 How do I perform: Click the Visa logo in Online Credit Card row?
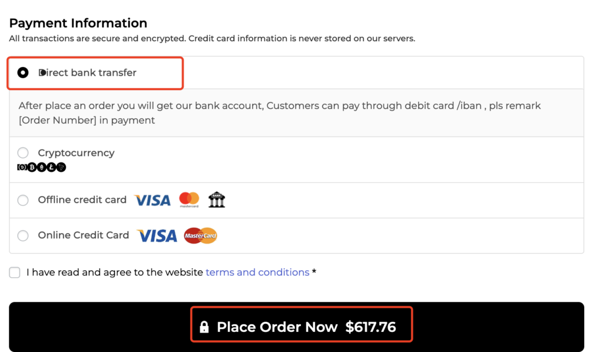click(157, 235)
